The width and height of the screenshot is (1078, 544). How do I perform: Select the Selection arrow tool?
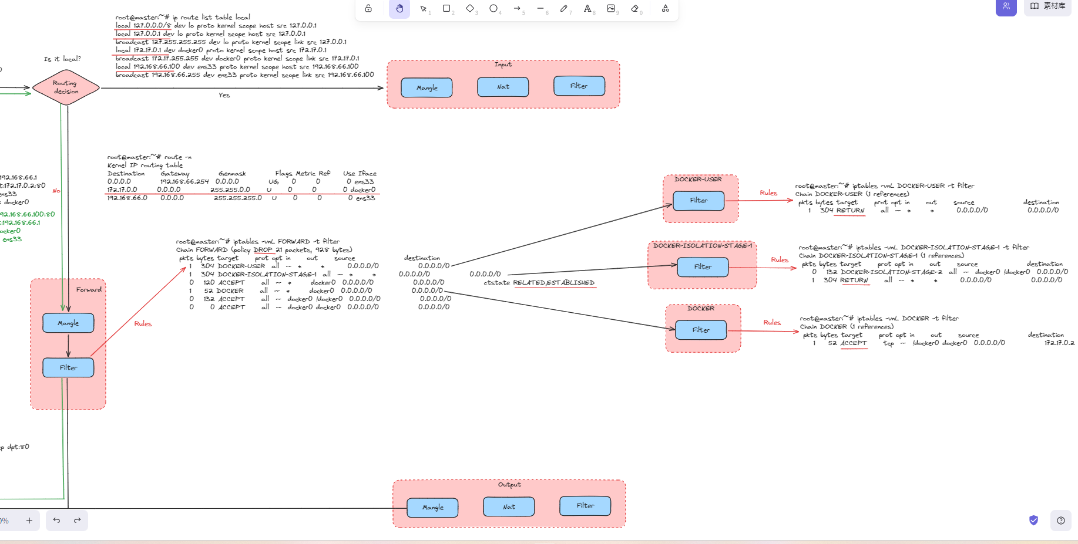click(423, 8)
